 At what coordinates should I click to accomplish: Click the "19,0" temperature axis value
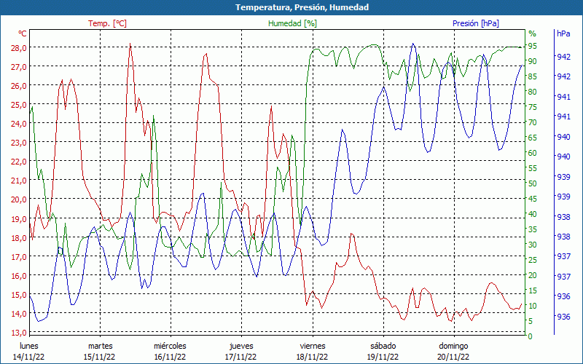click(19, 219)
